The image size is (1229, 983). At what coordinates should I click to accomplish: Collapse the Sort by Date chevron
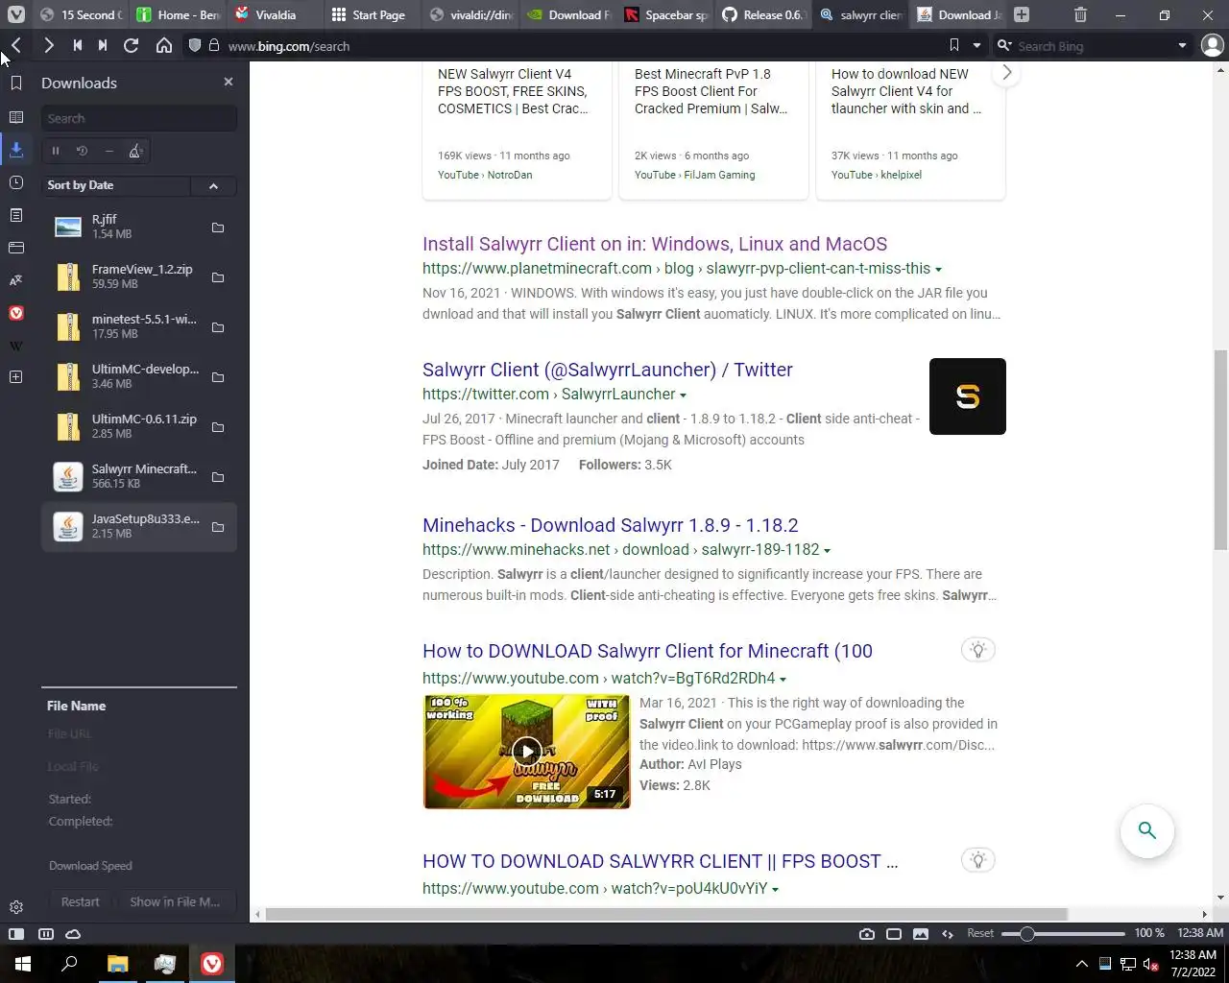point(213,186)
